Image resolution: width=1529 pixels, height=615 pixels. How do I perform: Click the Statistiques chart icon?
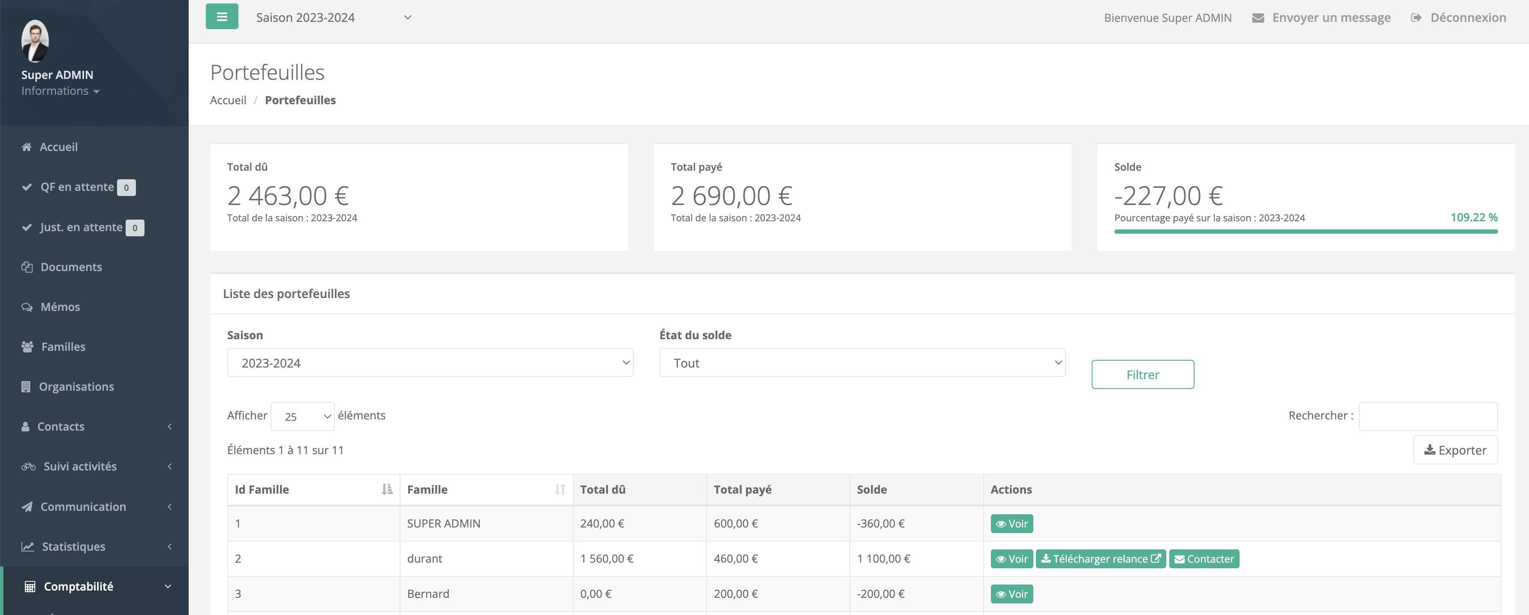[x=27, y=546]
